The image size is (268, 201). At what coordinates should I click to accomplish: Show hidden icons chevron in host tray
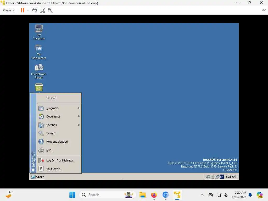202,195
